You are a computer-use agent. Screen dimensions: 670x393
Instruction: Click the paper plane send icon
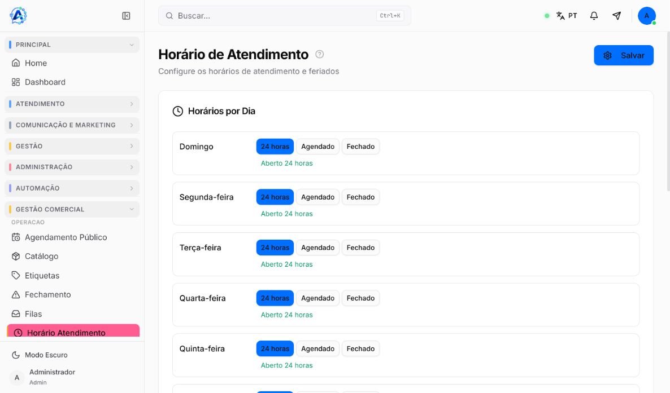616,16
